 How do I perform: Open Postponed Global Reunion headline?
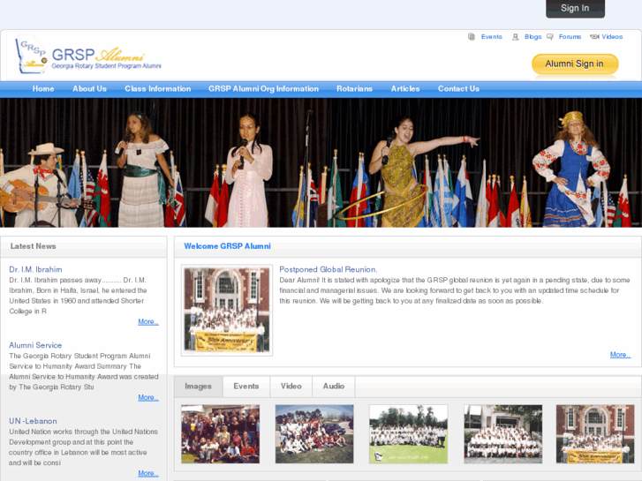coord(329,270)
